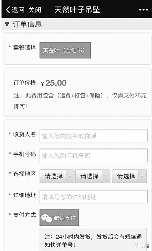The image size is (152, 251).
Task: Open the first 请选择 province dropdown
Action: pyautogui.click(x=57, y=176)
